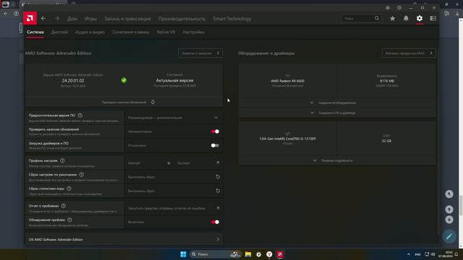Image resolution: width=463 pixels, height=260 pixels.
Task: Open favorites star icon
Action: tap(392, 18)
